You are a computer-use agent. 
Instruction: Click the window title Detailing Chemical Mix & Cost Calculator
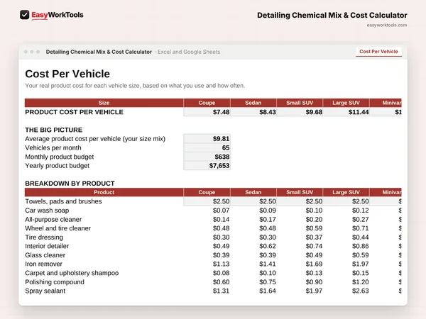(99, 52)
